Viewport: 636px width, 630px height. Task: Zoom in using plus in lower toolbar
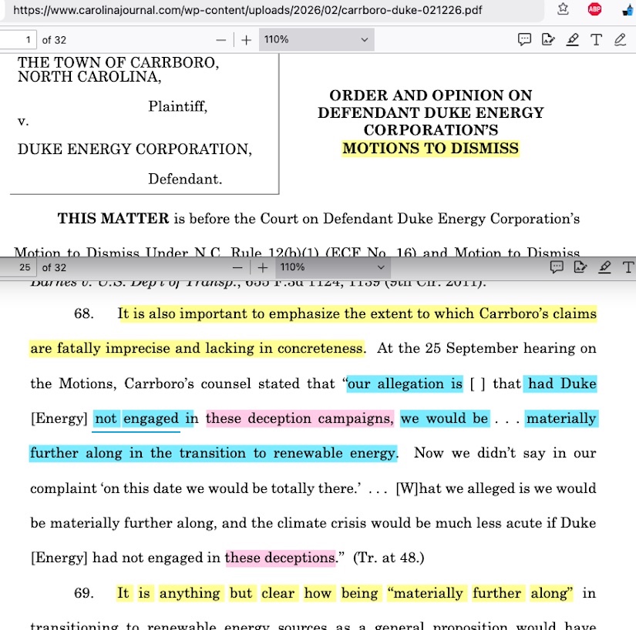tap(263, 267)
